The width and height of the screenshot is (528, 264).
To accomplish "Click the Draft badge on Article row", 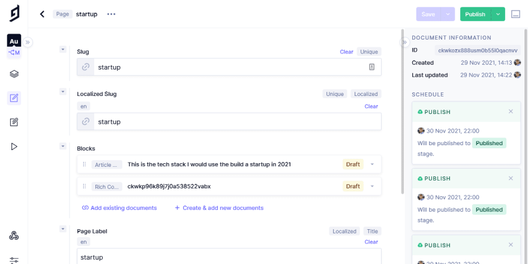I will coord(353,164).
